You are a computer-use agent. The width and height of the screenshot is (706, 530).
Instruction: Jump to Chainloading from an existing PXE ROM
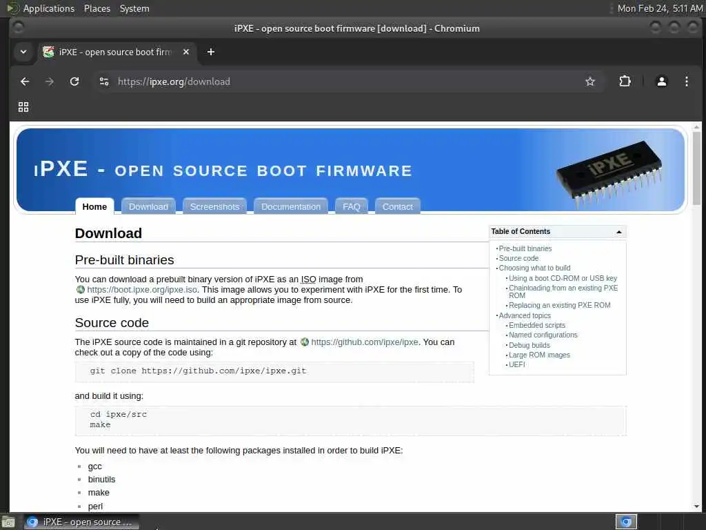click(x=563, y=292)
